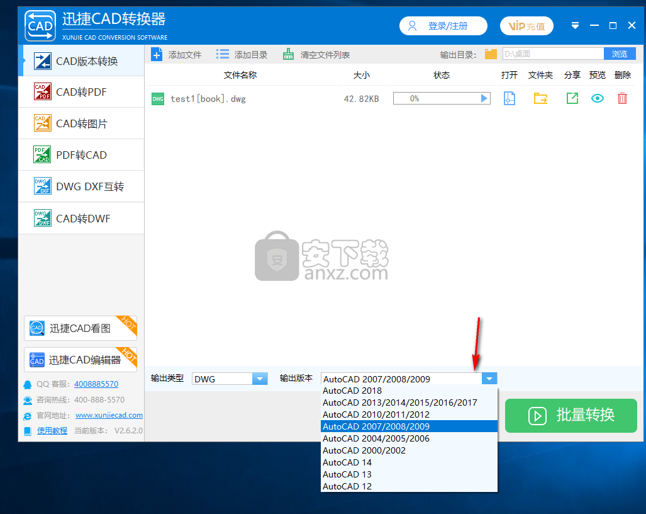This screenshot has width=646, height=514.
Task: Click the user avatar icon in login button
Action: point(412,26)
